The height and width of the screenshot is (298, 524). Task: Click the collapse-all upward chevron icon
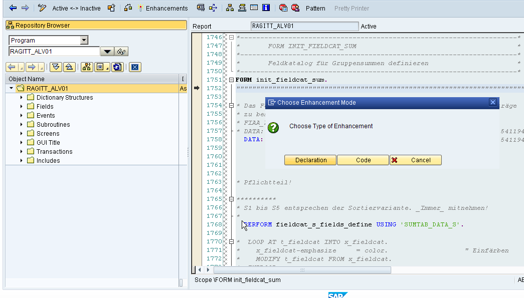[69, 67]
